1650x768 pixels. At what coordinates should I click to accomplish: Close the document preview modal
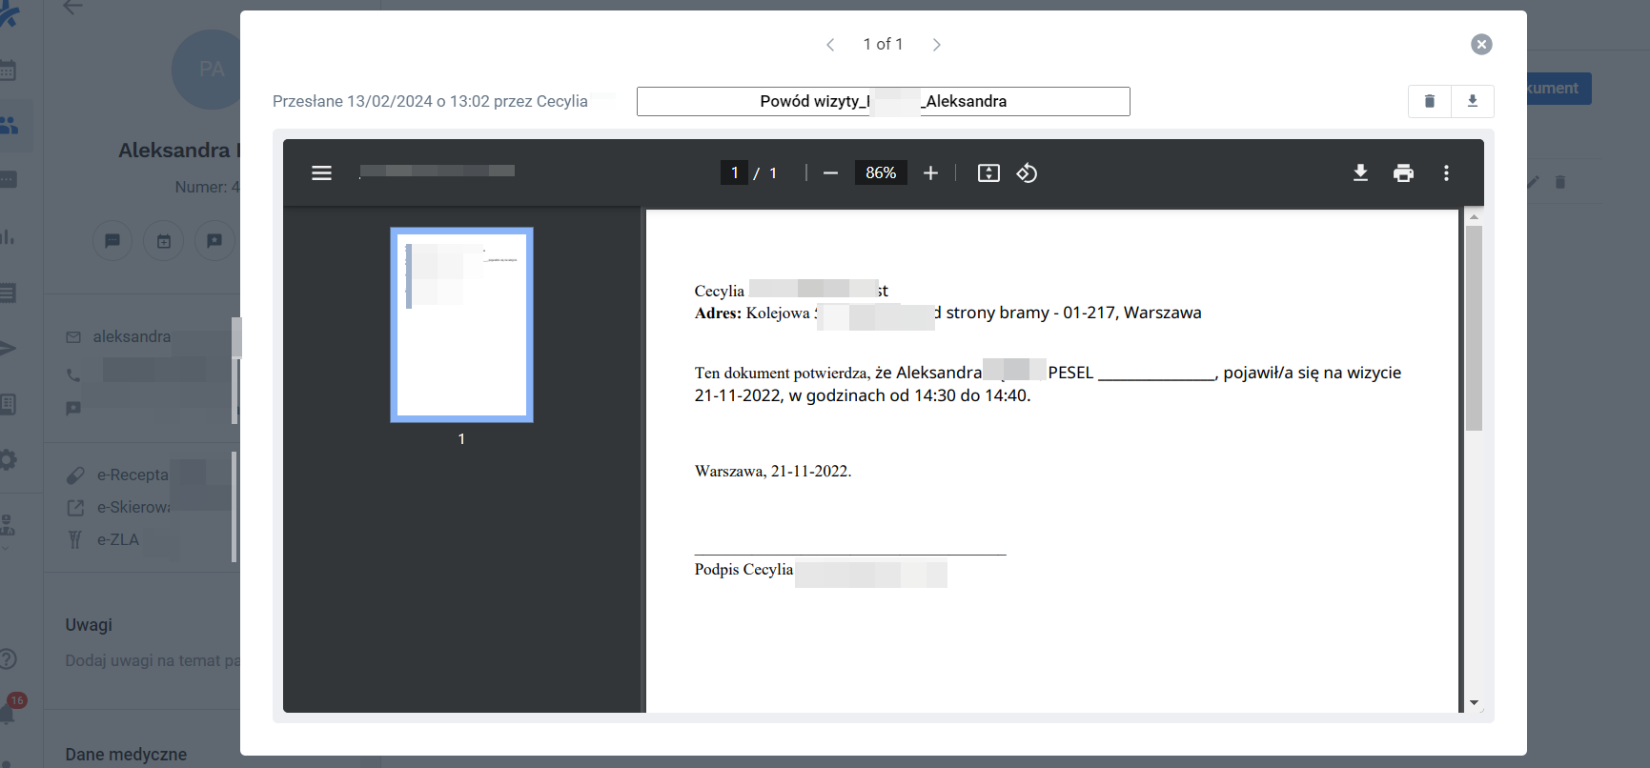click(1481, 45)
